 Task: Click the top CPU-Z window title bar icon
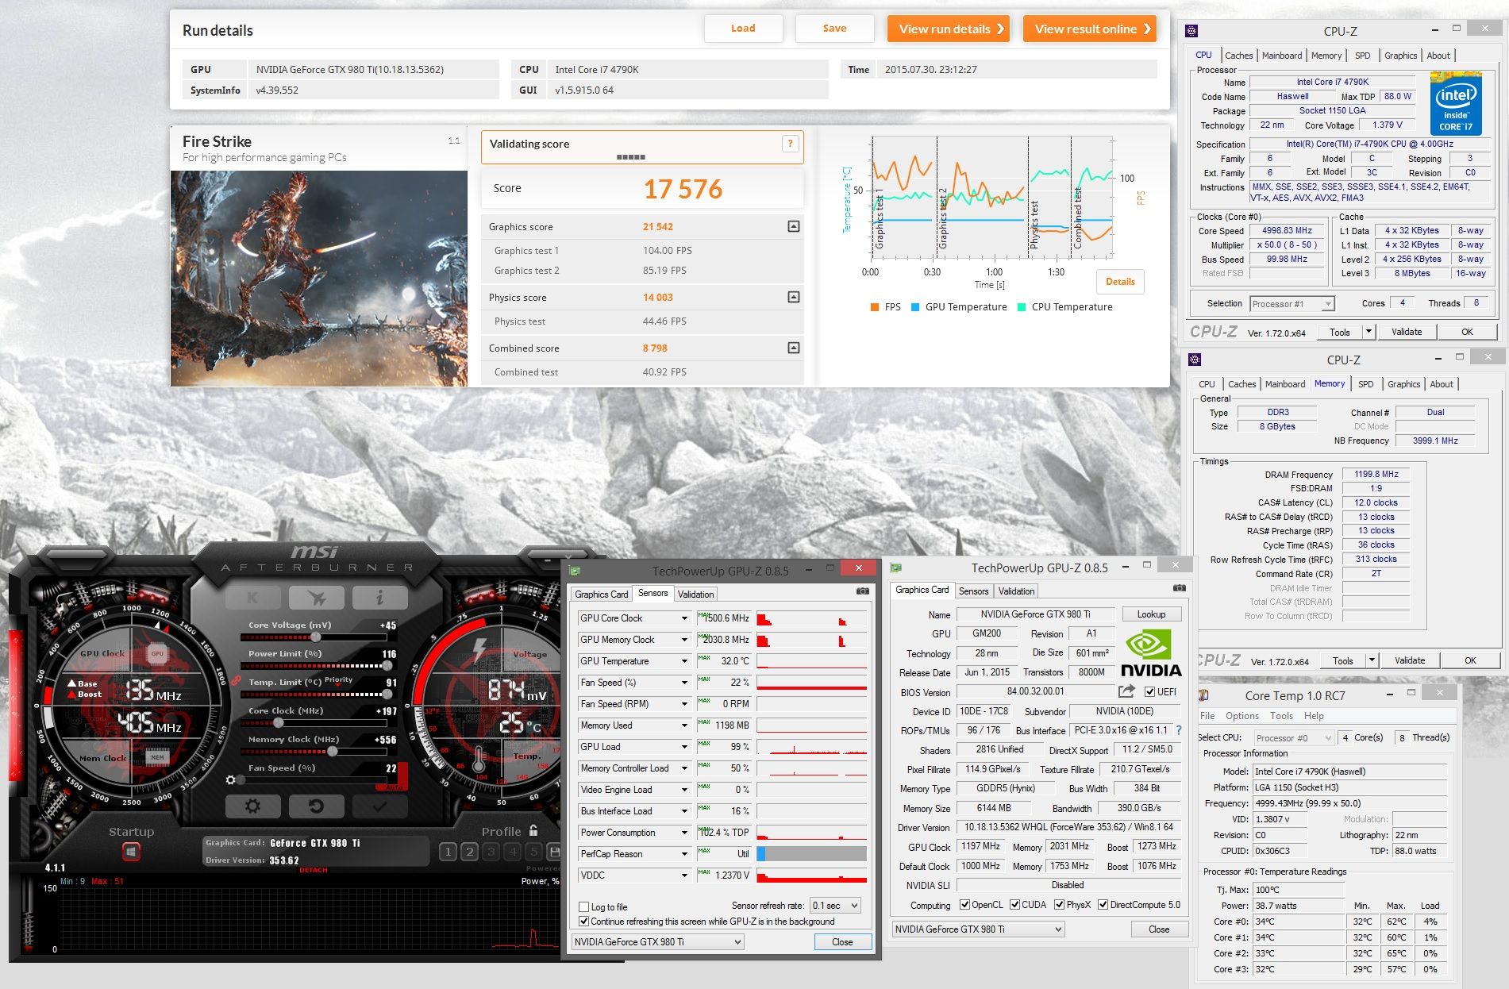click(x=1191, y=31)
